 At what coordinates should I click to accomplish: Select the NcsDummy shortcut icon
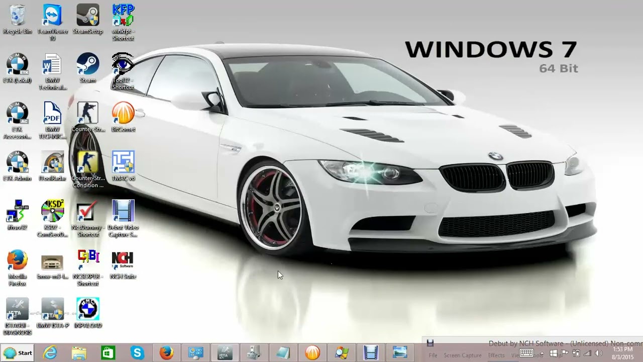tap(88, 219)
